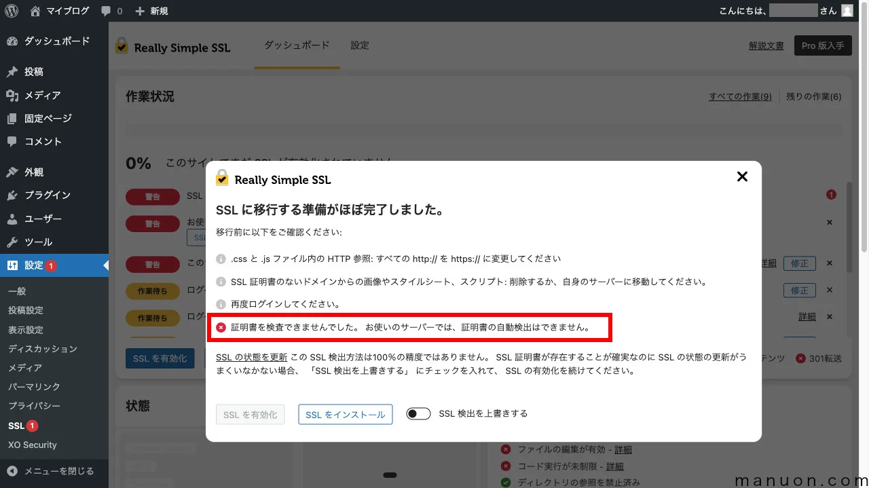Click the プラグイン plug icon in sidebar
869x488 pixels.
click(12, 195)
